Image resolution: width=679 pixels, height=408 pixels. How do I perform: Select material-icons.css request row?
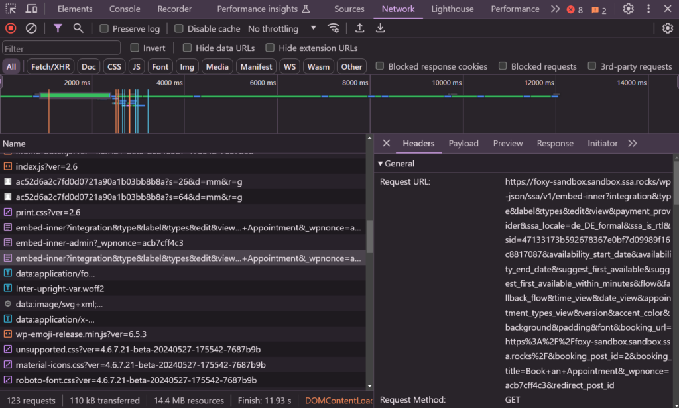(x=183, y=365)
